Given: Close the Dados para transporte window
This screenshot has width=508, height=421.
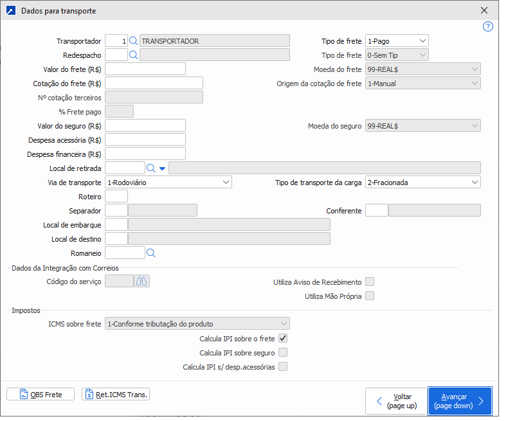Looking at the screenshot, I should click(484, 11).
